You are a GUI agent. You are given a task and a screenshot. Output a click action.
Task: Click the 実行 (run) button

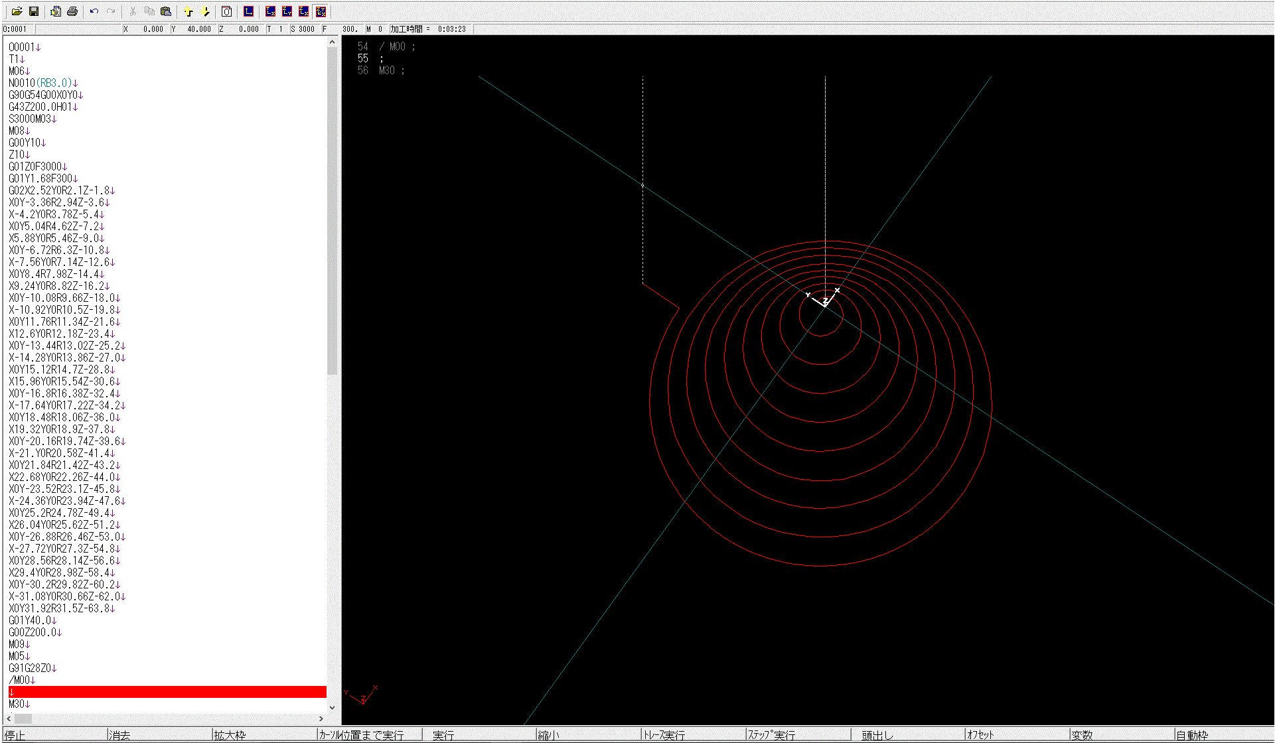(x=479, y=735)
